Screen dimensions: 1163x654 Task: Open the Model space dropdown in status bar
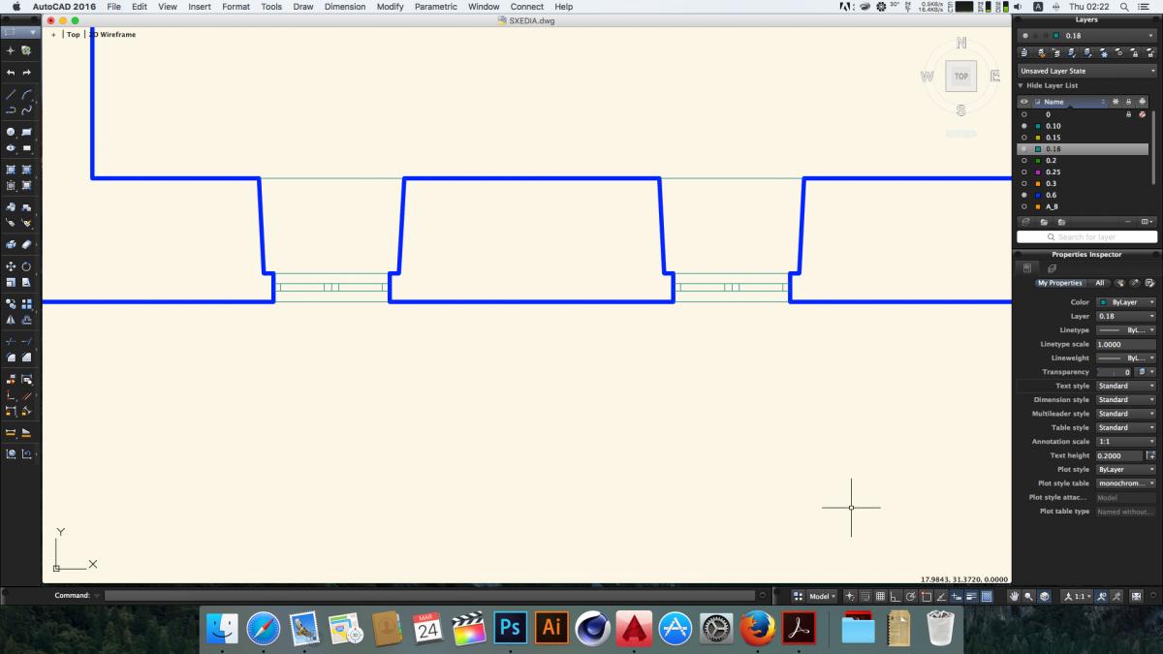pos(823,596)
